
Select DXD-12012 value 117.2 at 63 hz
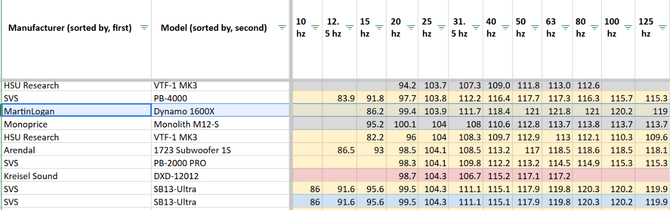tap(558, 176)
